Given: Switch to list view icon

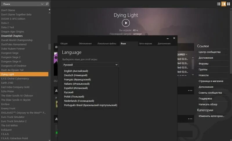Looking at the screenshot, I should point(219,4).
